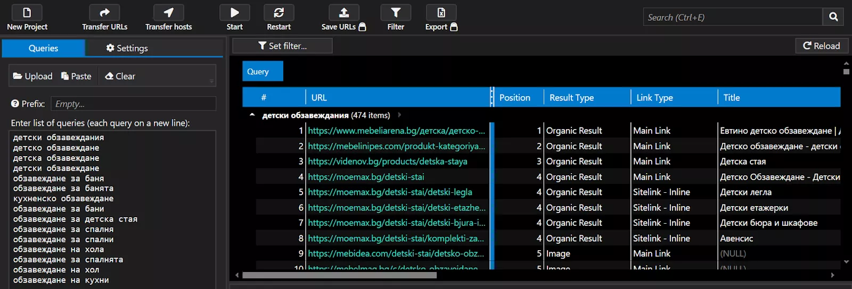Image resolution: width=852 pixels, height=289 pixels.
Task: Sort by Link Type column header
Action: (x=674, y=97)
